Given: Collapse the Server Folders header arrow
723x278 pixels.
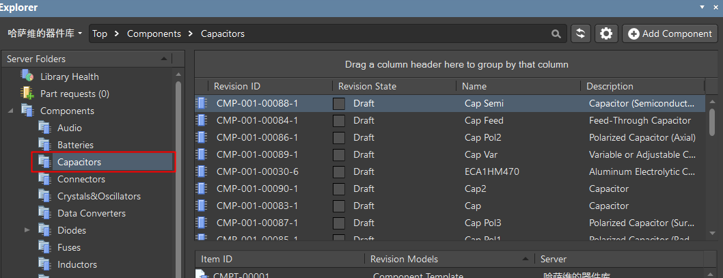Looking at the screenshot, I should [x=164, y=59].
